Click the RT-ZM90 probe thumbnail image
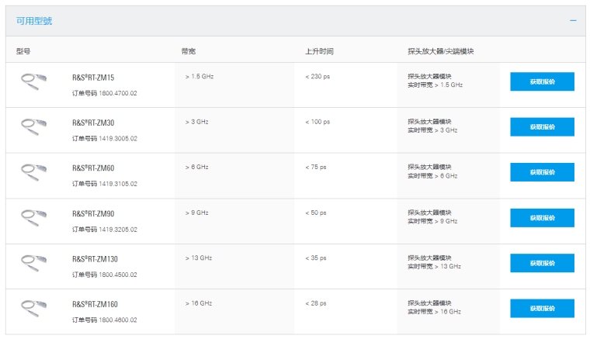Viewport: 590px width, 339px height. (x=33, y=215)
